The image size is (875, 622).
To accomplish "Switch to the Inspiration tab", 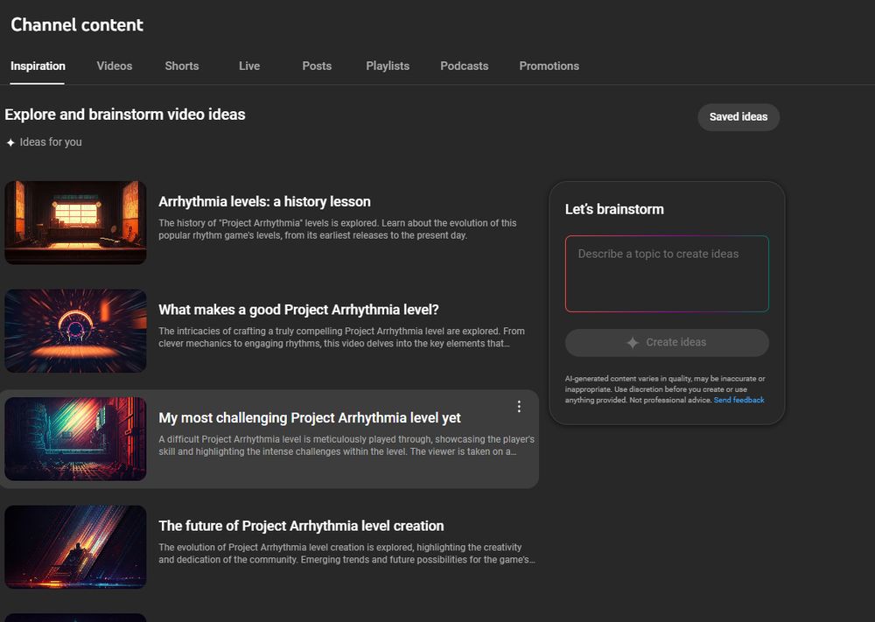I will [x=38, y=66].
